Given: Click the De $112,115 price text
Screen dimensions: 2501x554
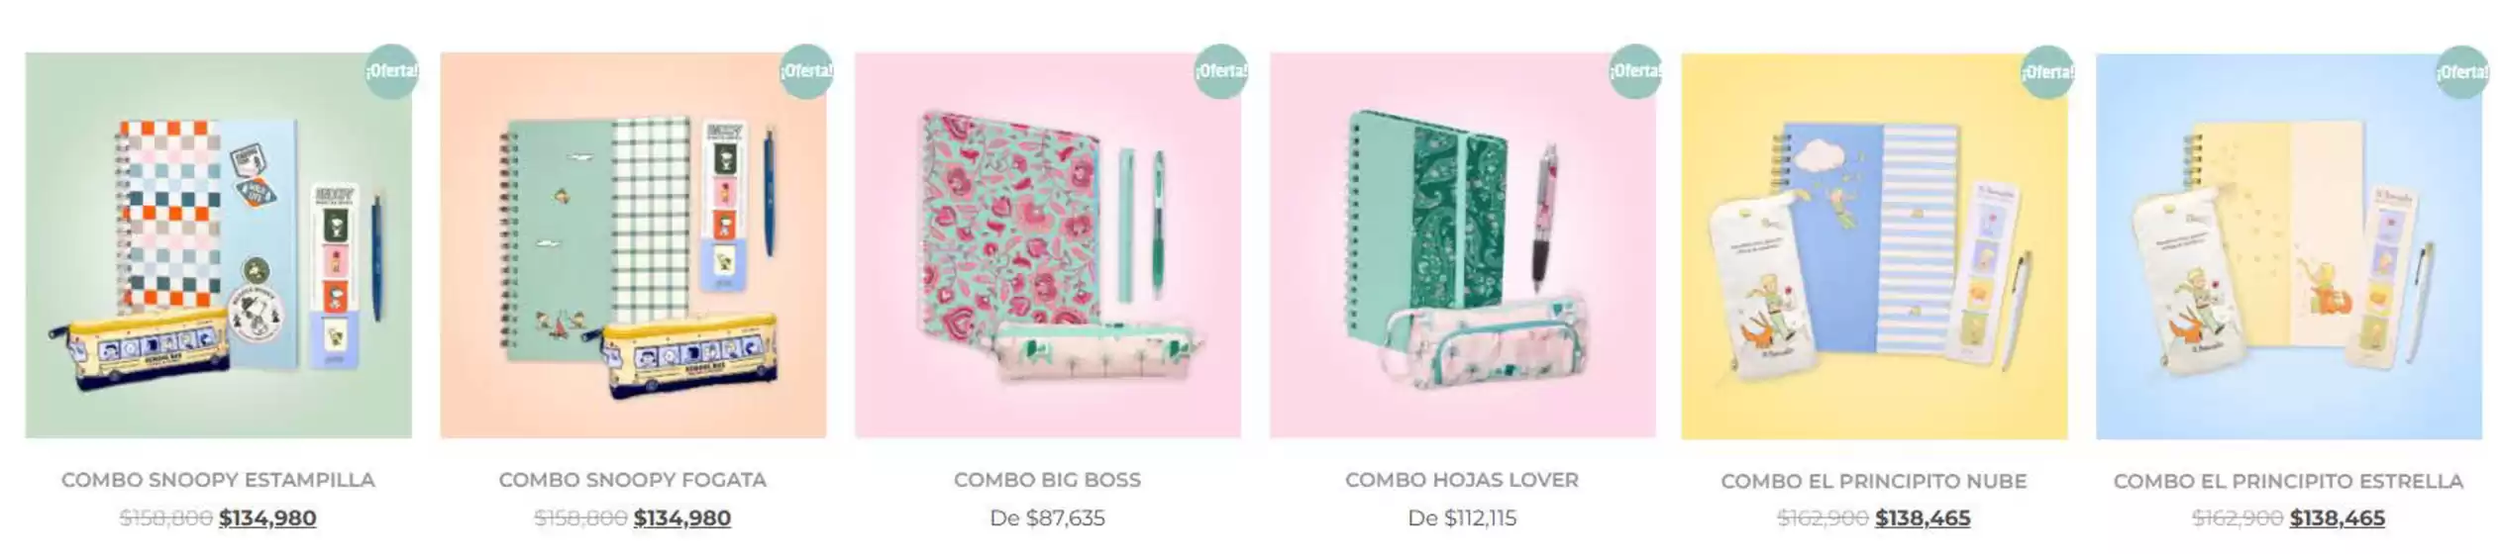Looking at the screenshot, I should tap(1462, 518).
